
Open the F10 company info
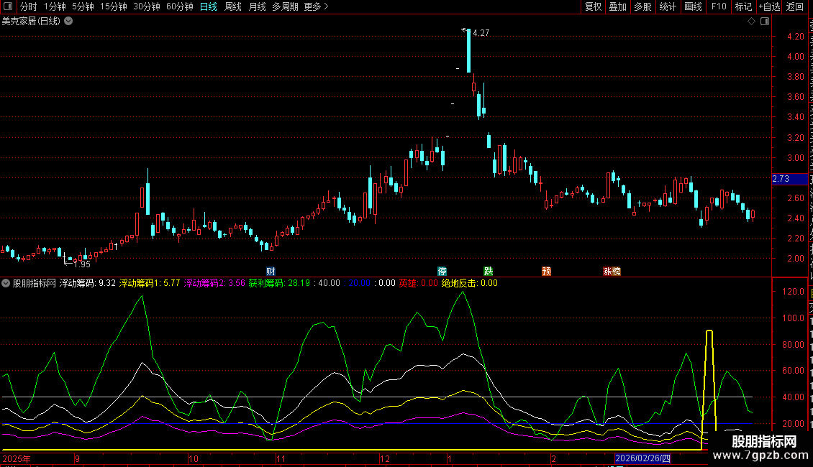[719, 7]
